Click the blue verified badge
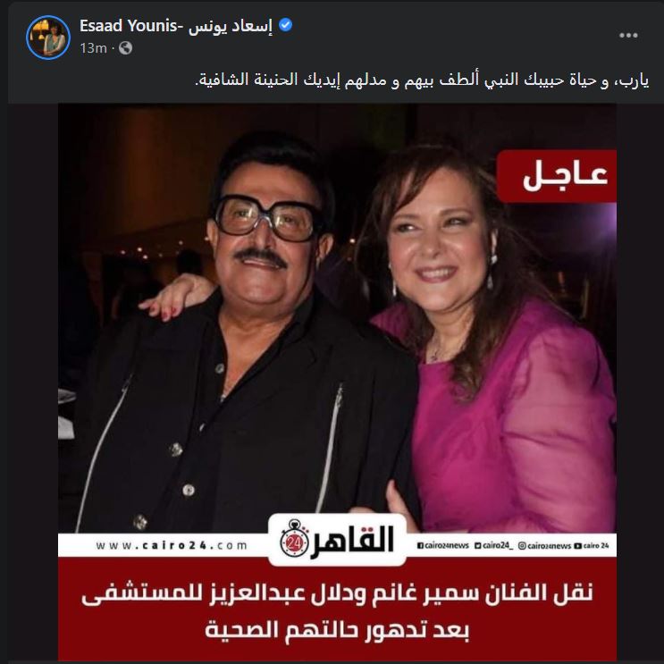The height and width of the screenshot is (664, 664). (x=285, y=25)
